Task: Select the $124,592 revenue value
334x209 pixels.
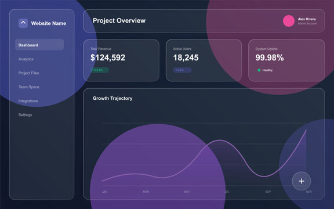Action: (x=108, y=57)
